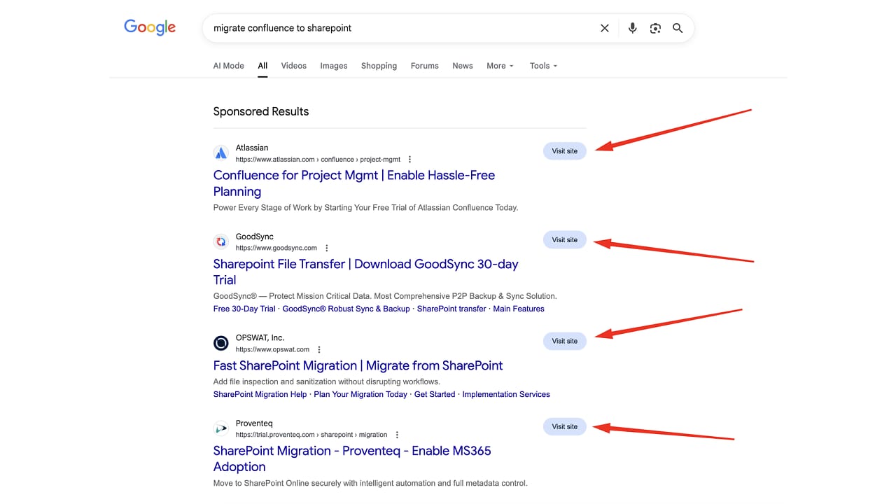Click the magnifying glass search icon
896x504 pixels.
678,28
